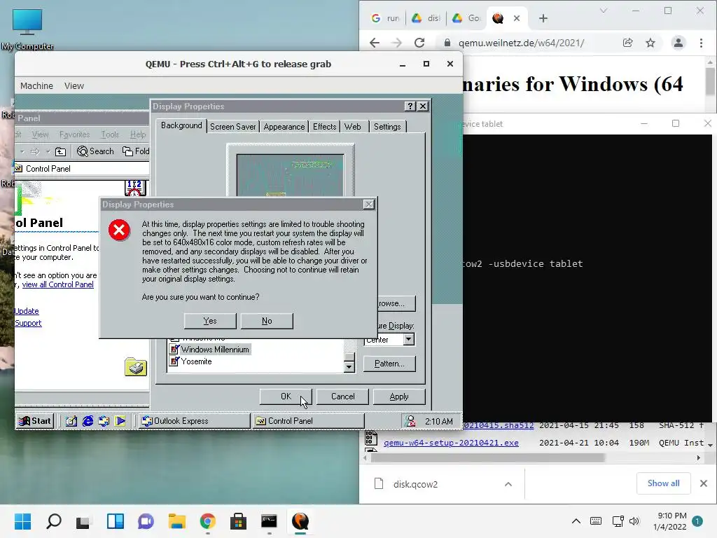
Task: Open Chrome profile avatar
Action: pyautogui.click(x=678, y=43)
